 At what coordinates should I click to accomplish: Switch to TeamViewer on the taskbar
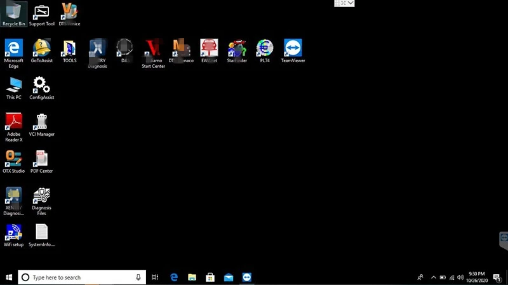click(246, 277)
